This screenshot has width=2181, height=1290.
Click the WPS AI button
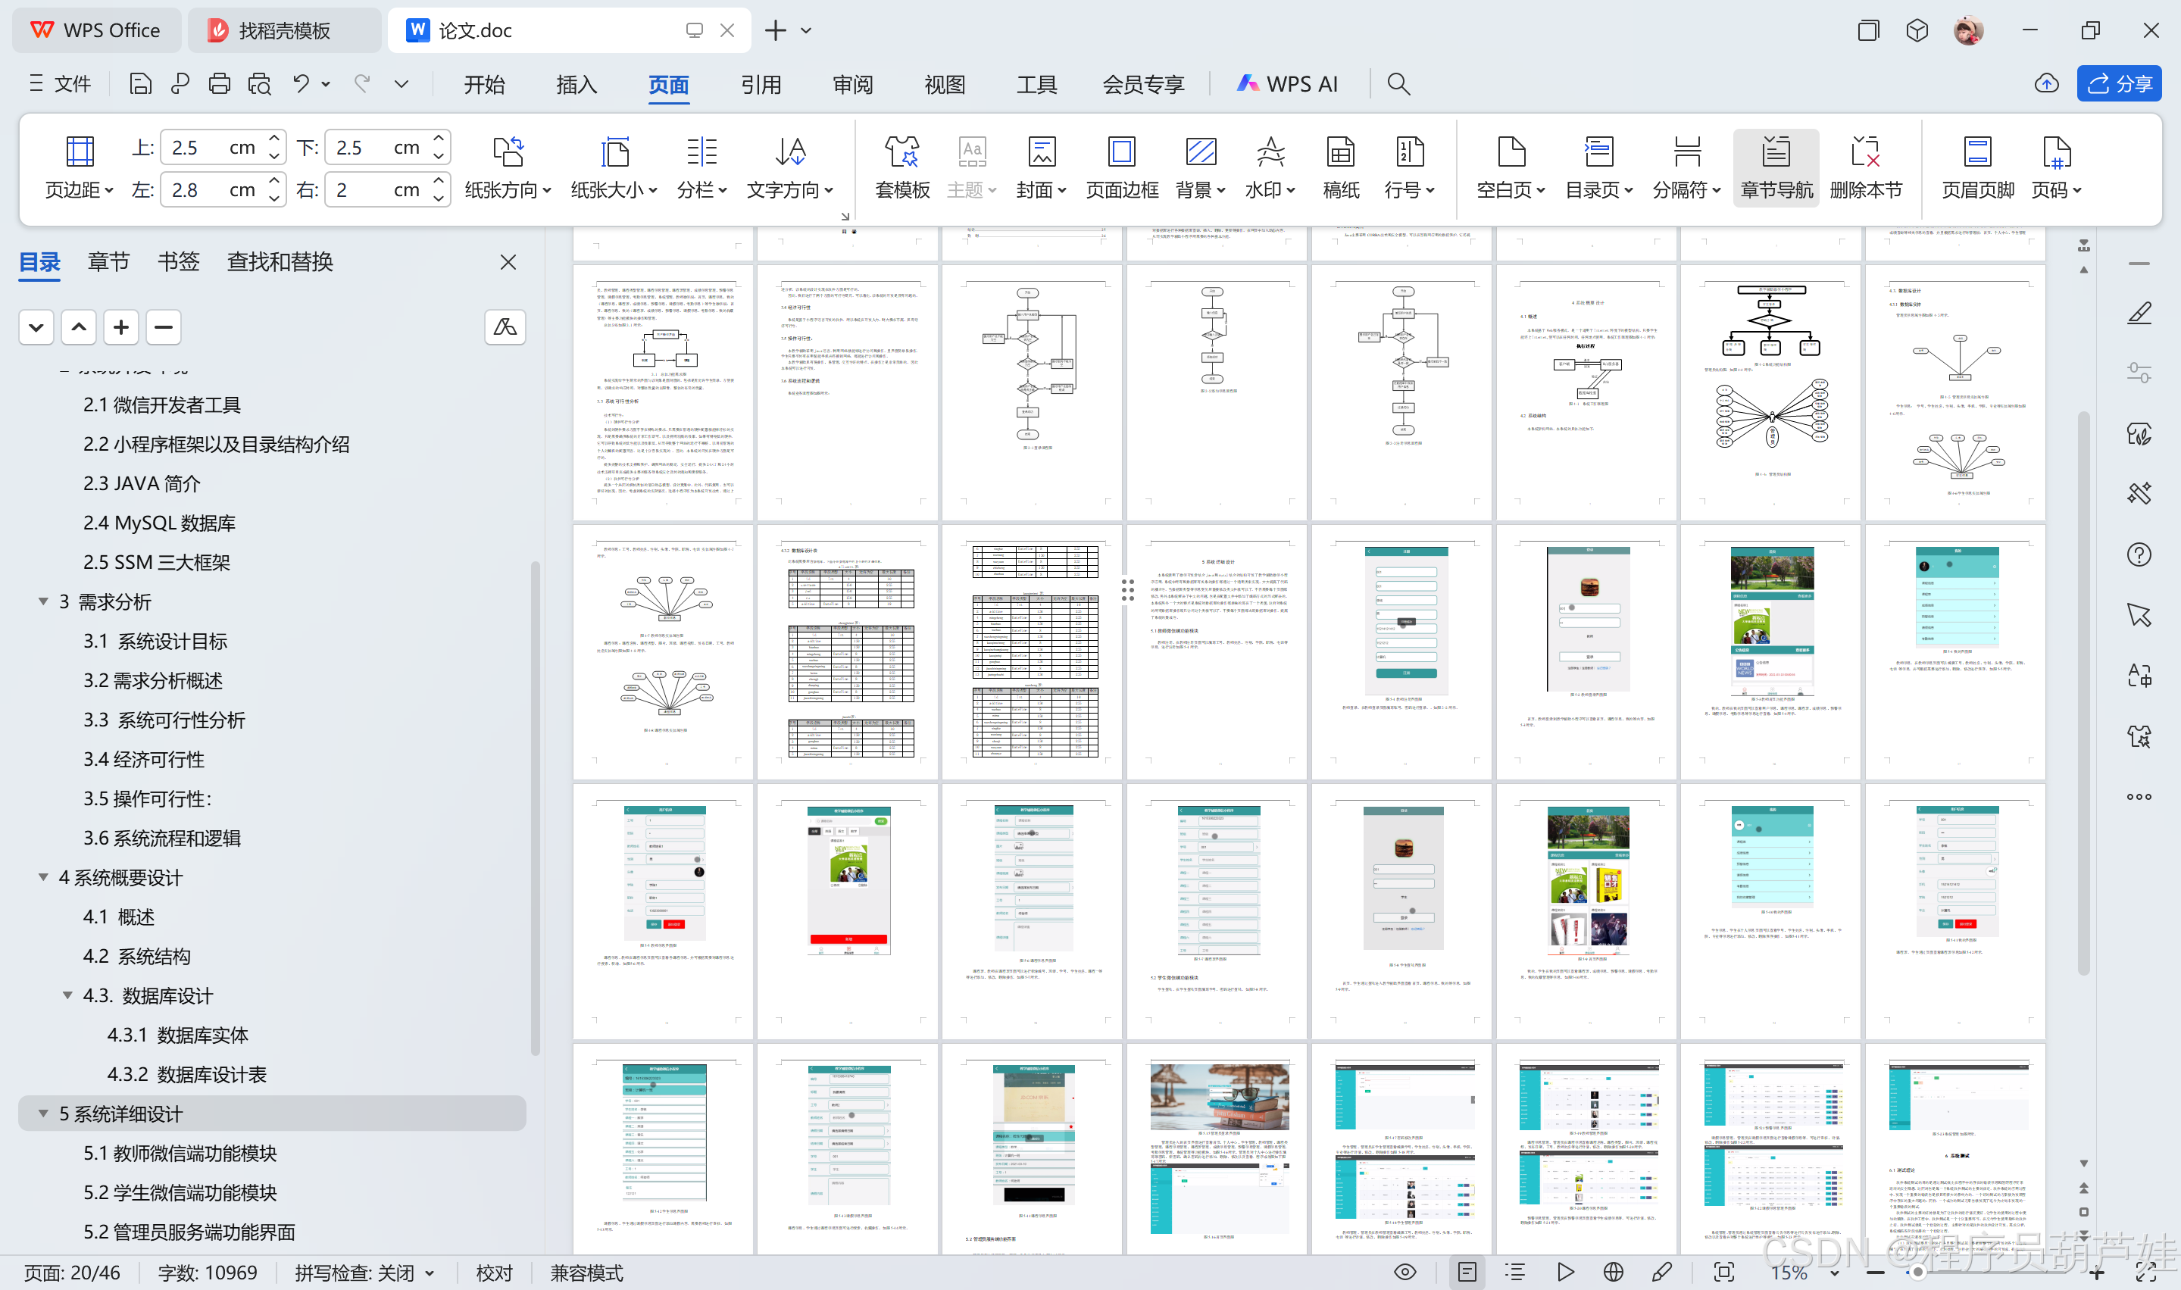(1287, 83)
